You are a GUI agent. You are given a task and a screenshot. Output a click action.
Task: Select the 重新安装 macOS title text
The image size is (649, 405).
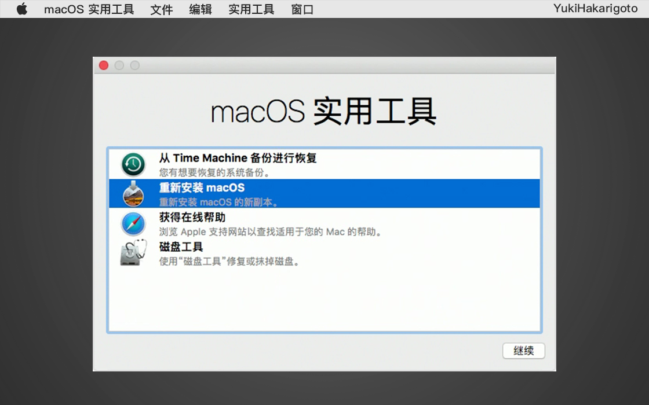202,187
